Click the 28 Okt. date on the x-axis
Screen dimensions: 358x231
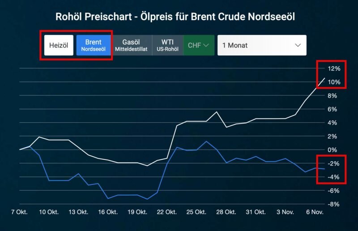coord(227,212)
